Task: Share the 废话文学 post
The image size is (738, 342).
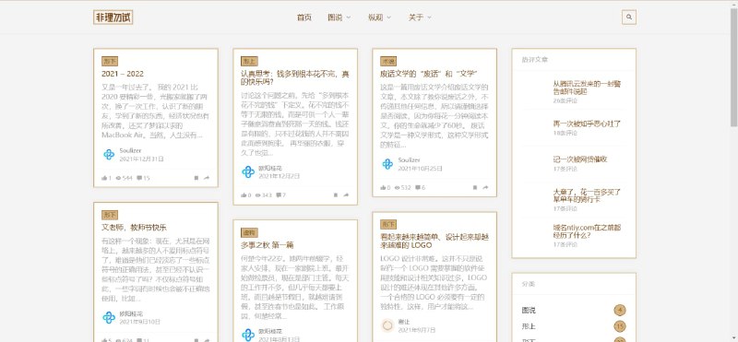Action: point(485,188)
